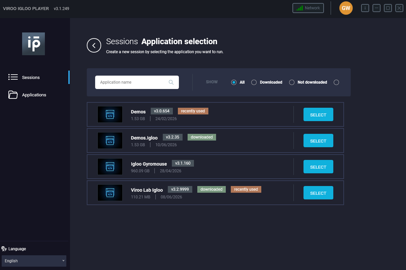Select the Not downloaded filter radio button
The image size is (406, 270).
pos(292,82)
